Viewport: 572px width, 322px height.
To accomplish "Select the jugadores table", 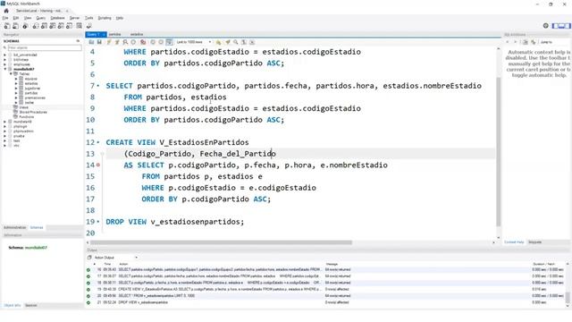I will tap(32, 88).
